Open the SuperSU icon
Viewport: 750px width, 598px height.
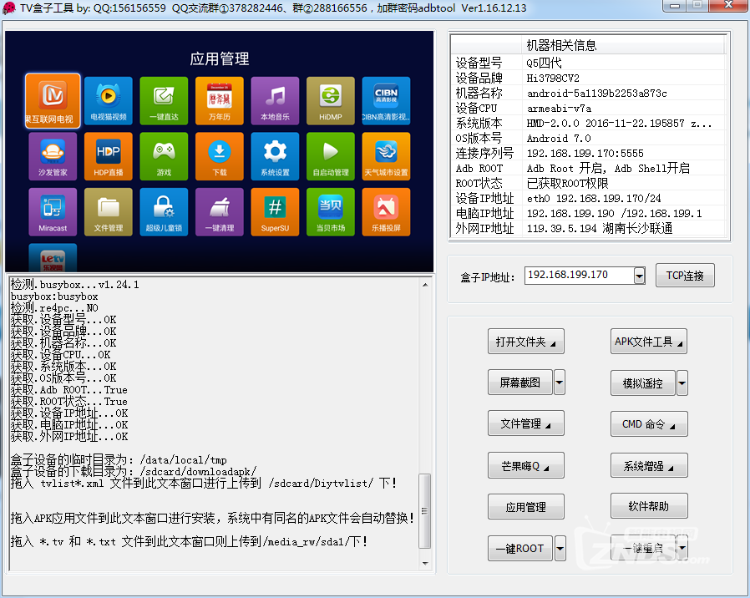coord(275,211)
